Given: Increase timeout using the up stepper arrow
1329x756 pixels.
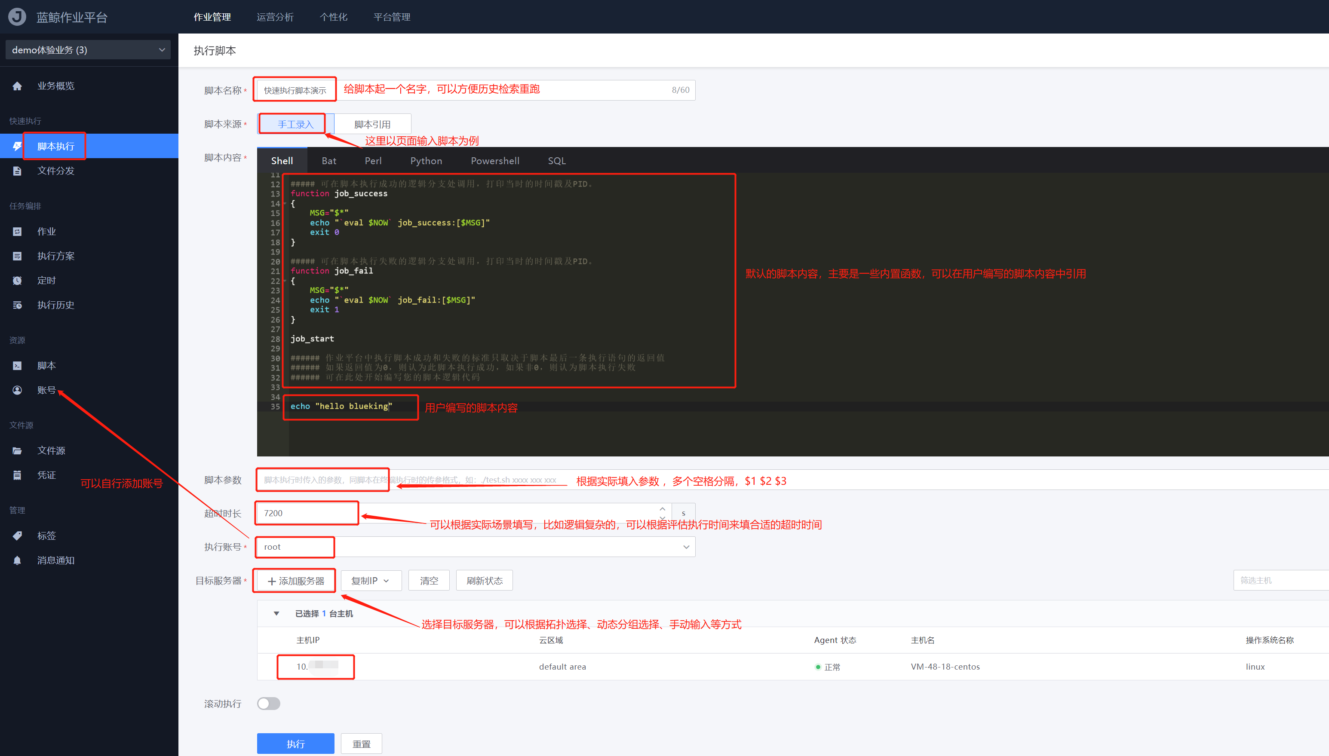Looking at the screenshot, I should [x=662, y=509].
